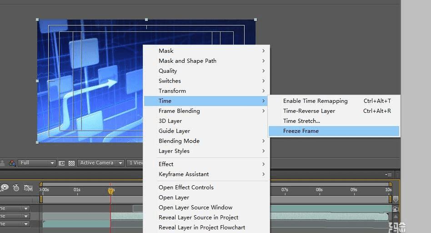Select Enable Time Remapping

tap(334, 101)
